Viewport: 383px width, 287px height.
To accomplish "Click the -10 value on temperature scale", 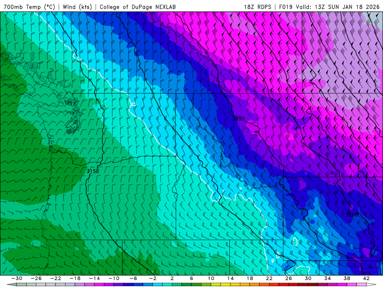I will click(114, 278).
